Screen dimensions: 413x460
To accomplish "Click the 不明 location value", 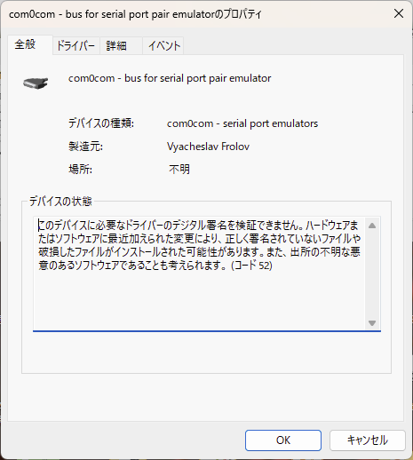I will coord(179,170).
